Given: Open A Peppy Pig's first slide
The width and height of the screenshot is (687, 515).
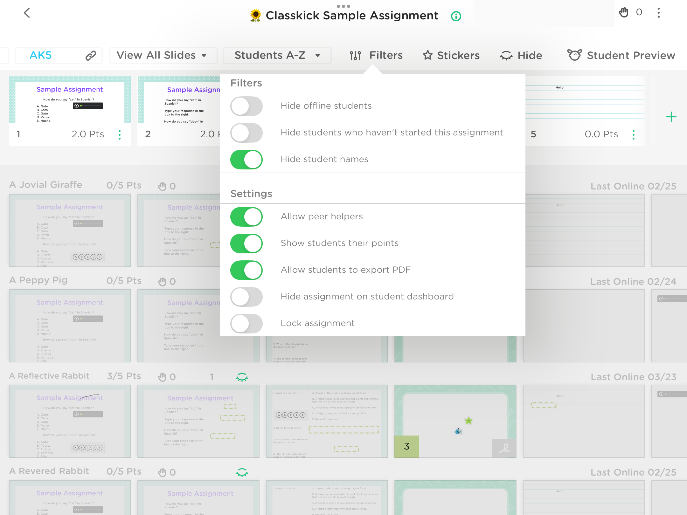Looking at the screenshot, I should click(x=70, y=326).
